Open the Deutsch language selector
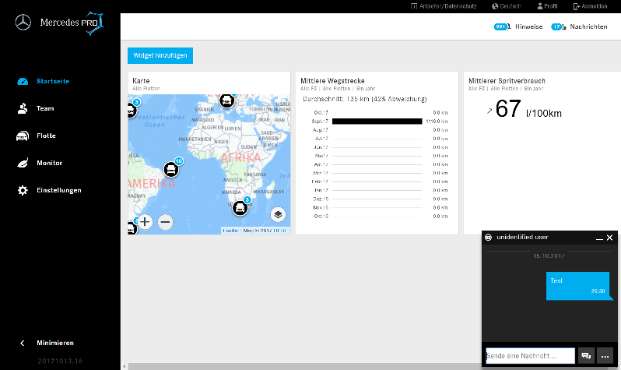Screen dimensions: 621x370 [x=507, y=6]
